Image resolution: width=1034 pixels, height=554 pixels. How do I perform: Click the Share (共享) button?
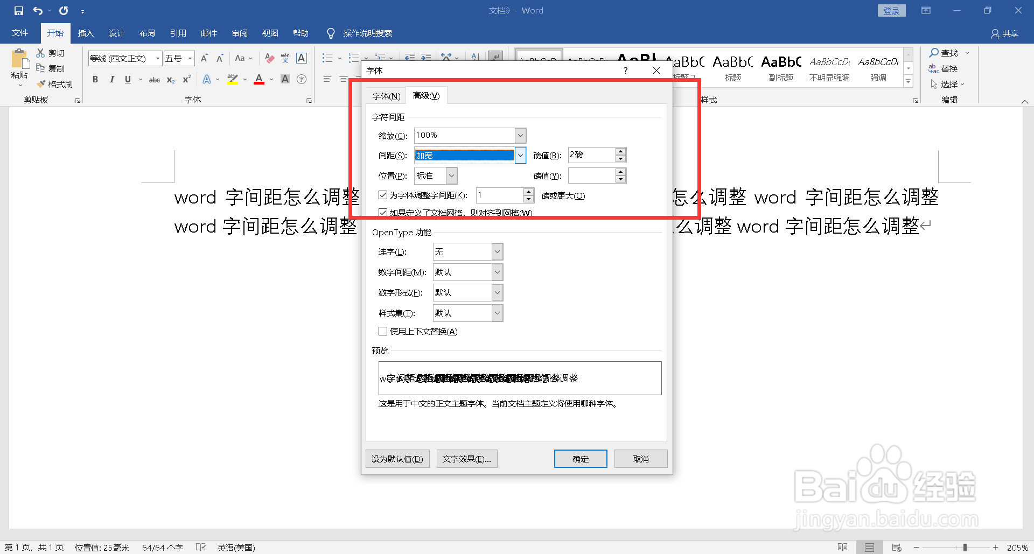pos(1005,33)
